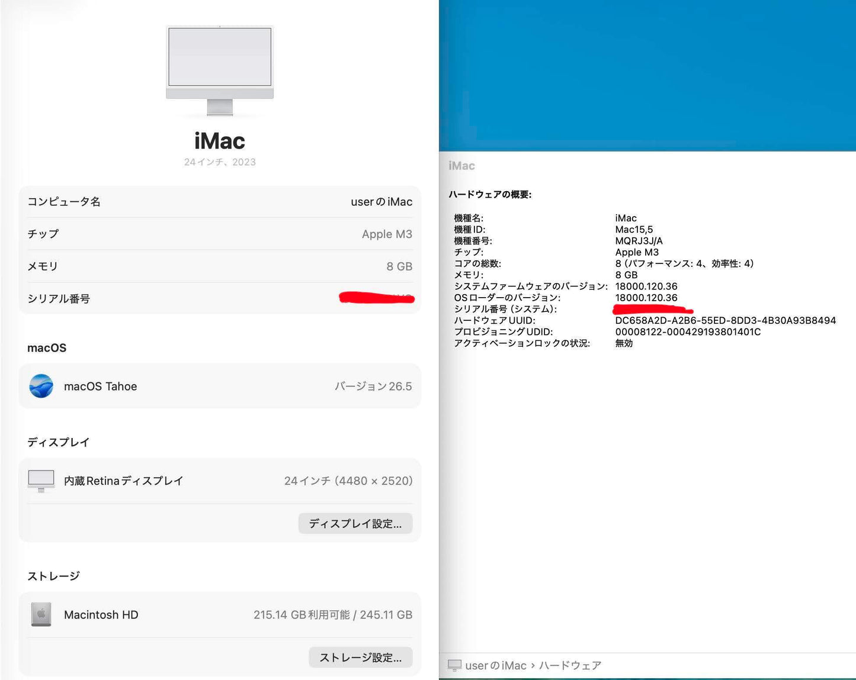
Task: Click the メモリ value 8 GB in About panel
Action: (399, 266)
